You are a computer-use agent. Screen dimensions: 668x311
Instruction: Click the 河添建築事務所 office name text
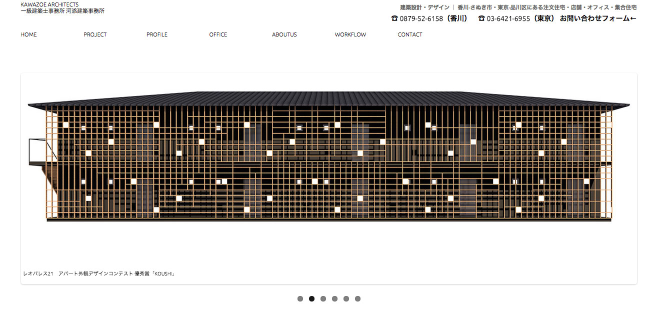coord(85,11)
